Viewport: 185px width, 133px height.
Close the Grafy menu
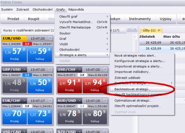click(60, 10)
